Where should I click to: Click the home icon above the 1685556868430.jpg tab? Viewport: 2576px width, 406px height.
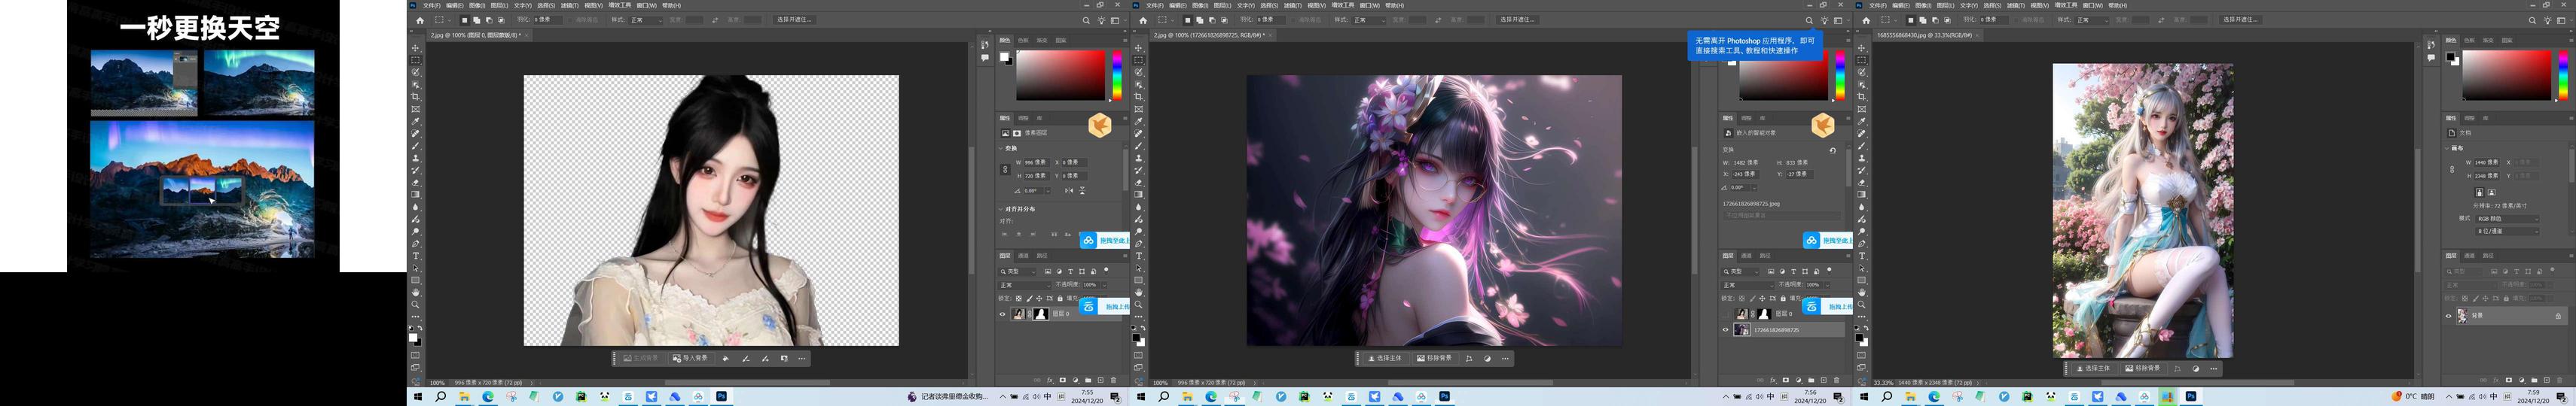pos(1866,20)
